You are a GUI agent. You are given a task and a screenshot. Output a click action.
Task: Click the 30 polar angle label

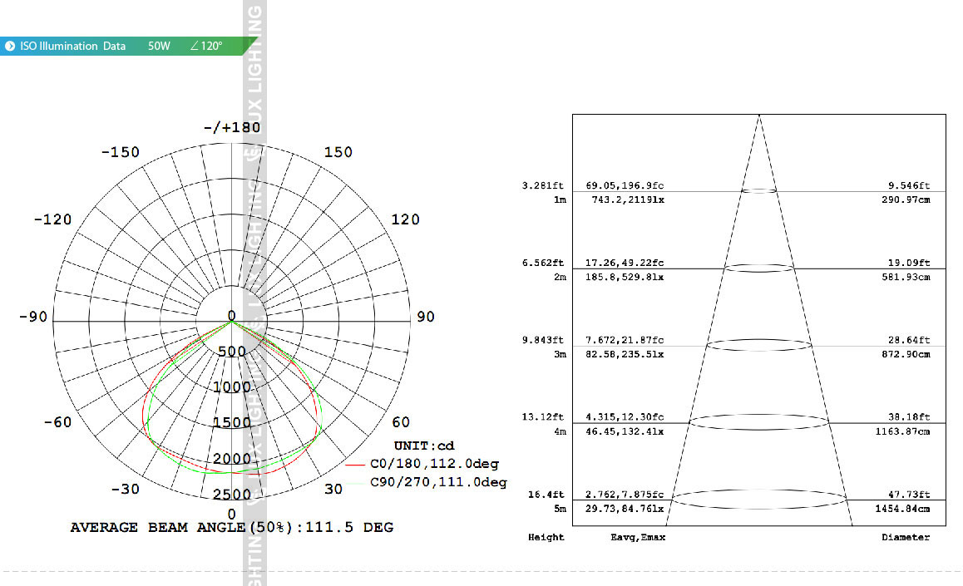point(333,489)
